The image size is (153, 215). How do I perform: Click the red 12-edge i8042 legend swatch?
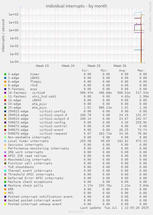(5, 100)
